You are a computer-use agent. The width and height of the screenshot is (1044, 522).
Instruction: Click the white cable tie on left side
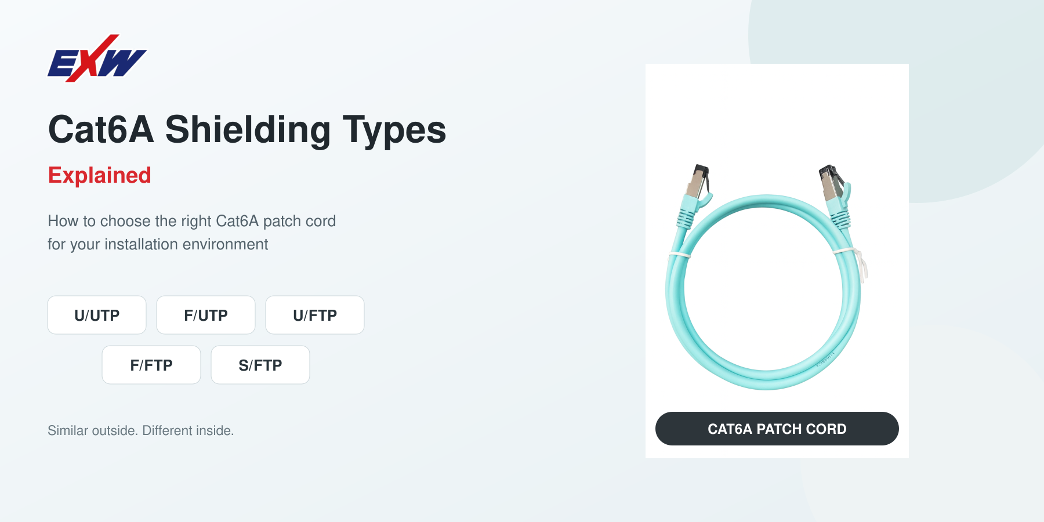(680, 254)
